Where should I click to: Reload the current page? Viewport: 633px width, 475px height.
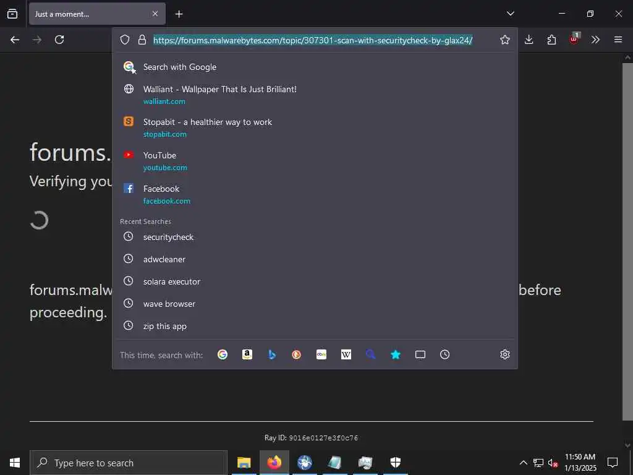59,40
